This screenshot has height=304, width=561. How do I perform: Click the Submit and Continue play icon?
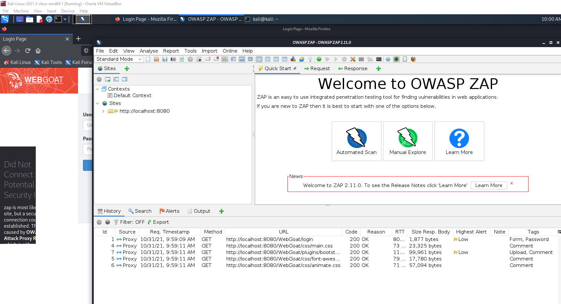point(336,59)
